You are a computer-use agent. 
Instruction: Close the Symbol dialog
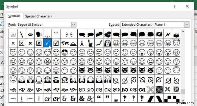[x=187, y=6]
